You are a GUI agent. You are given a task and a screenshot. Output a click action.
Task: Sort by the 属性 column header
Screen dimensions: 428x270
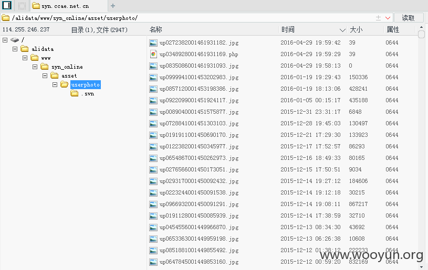[393, 29]
